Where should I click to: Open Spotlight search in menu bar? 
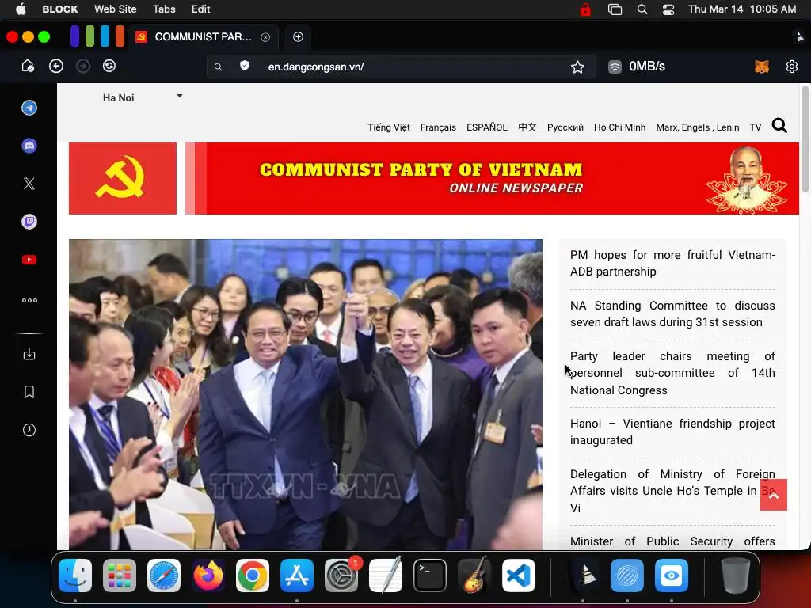coord(642,9)
